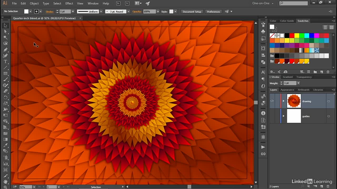Image resolution: width=337 pixels, height=189 pixels.
Task: Choose the Artboard tool
Action: 5,170
